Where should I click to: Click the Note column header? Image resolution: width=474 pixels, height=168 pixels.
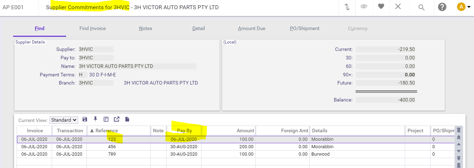tap(158, 131)
